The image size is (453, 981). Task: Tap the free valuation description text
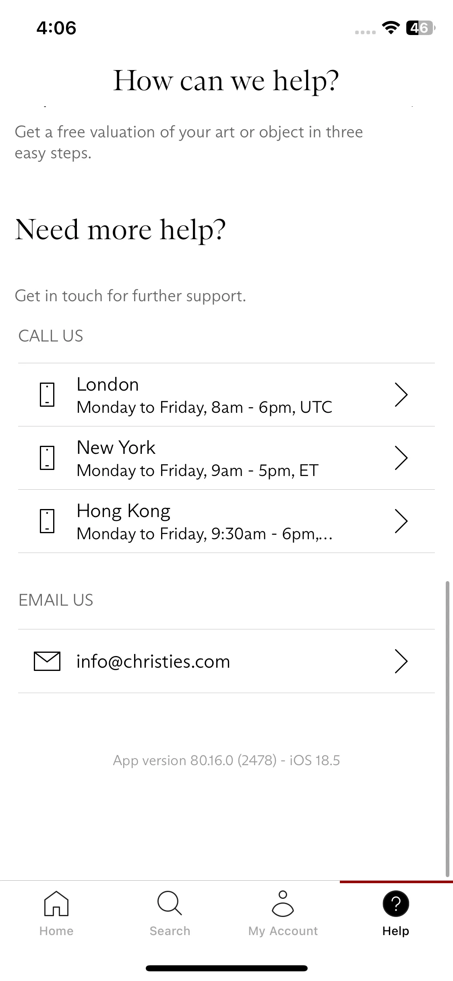click(x=189, y=143)
